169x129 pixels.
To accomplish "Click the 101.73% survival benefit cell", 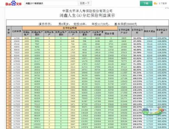I will point(138,75).
